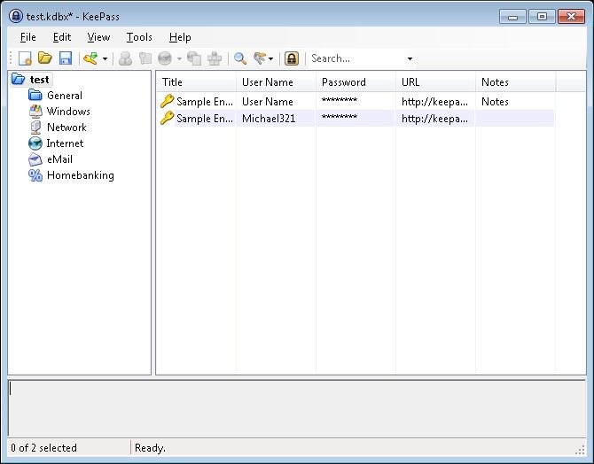Click the New database toolbar icon
This screenshot has height=464, width=594.
coord(25,58)
